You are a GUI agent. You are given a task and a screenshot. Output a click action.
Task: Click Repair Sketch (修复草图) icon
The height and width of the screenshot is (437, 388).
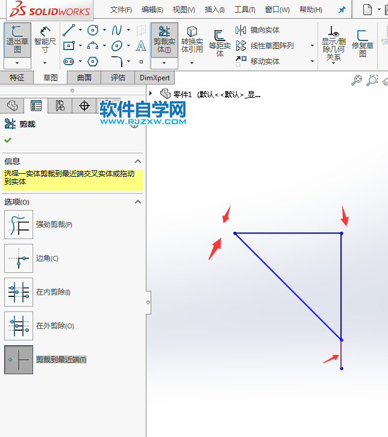[x=363, y=43]
